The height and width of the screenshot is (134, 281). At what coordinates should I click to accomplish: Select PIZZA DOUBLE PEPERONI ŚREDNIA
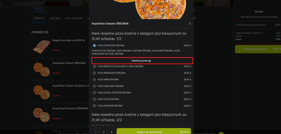pos(94,93)
